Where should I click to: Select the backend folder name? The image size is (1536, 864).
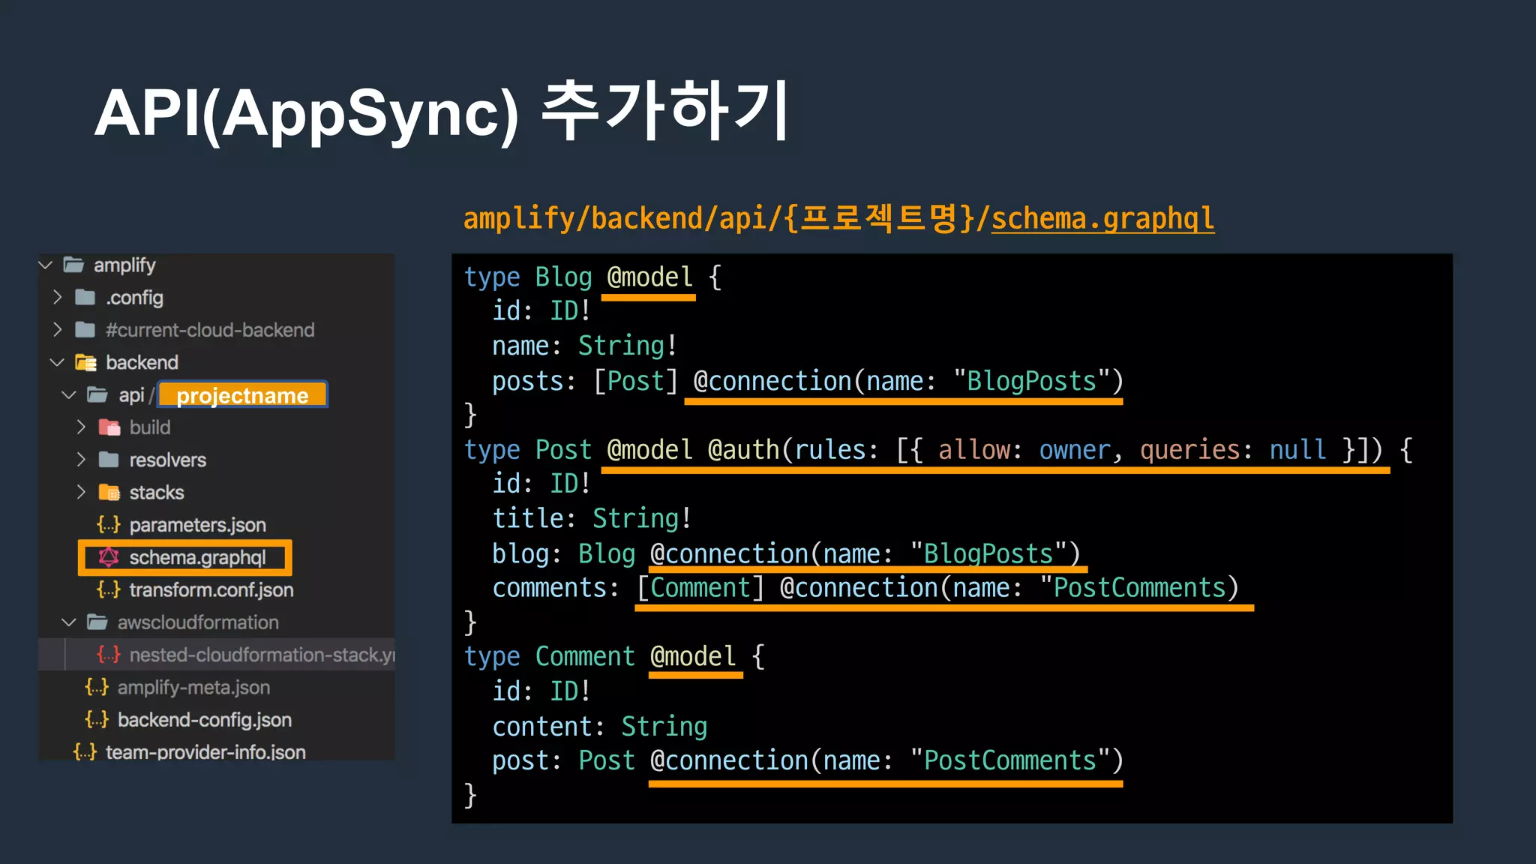(x=142, y=362)
